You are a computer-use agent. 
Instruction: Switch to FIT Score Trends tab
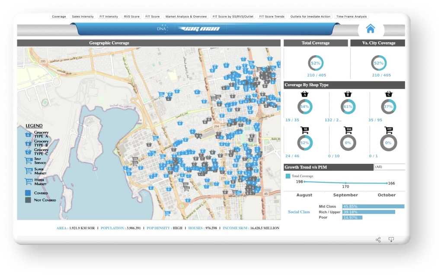pos(272,16)
